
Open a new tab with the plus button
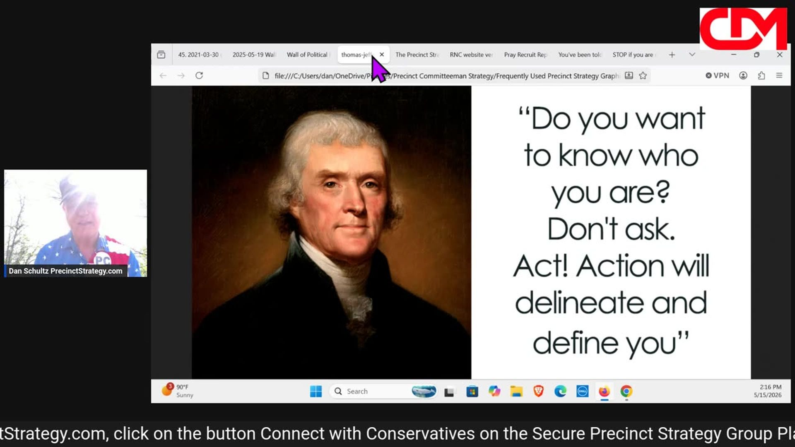672,55
